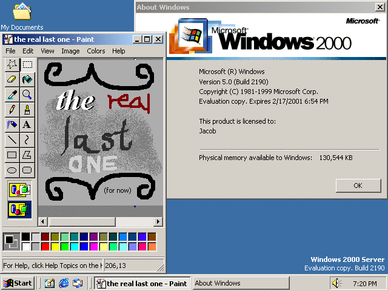Choose the lower transparent-background draw option
This screenshot has height=291, width=388.
[19, 210]
